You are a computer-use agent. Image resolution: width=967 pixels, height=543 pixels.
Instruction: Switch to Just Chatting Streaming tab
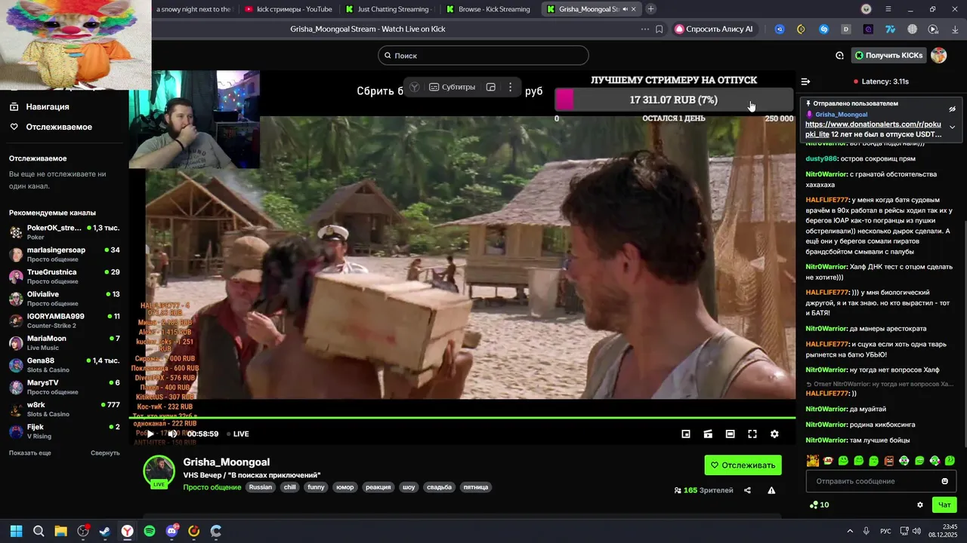click(387, 9)
